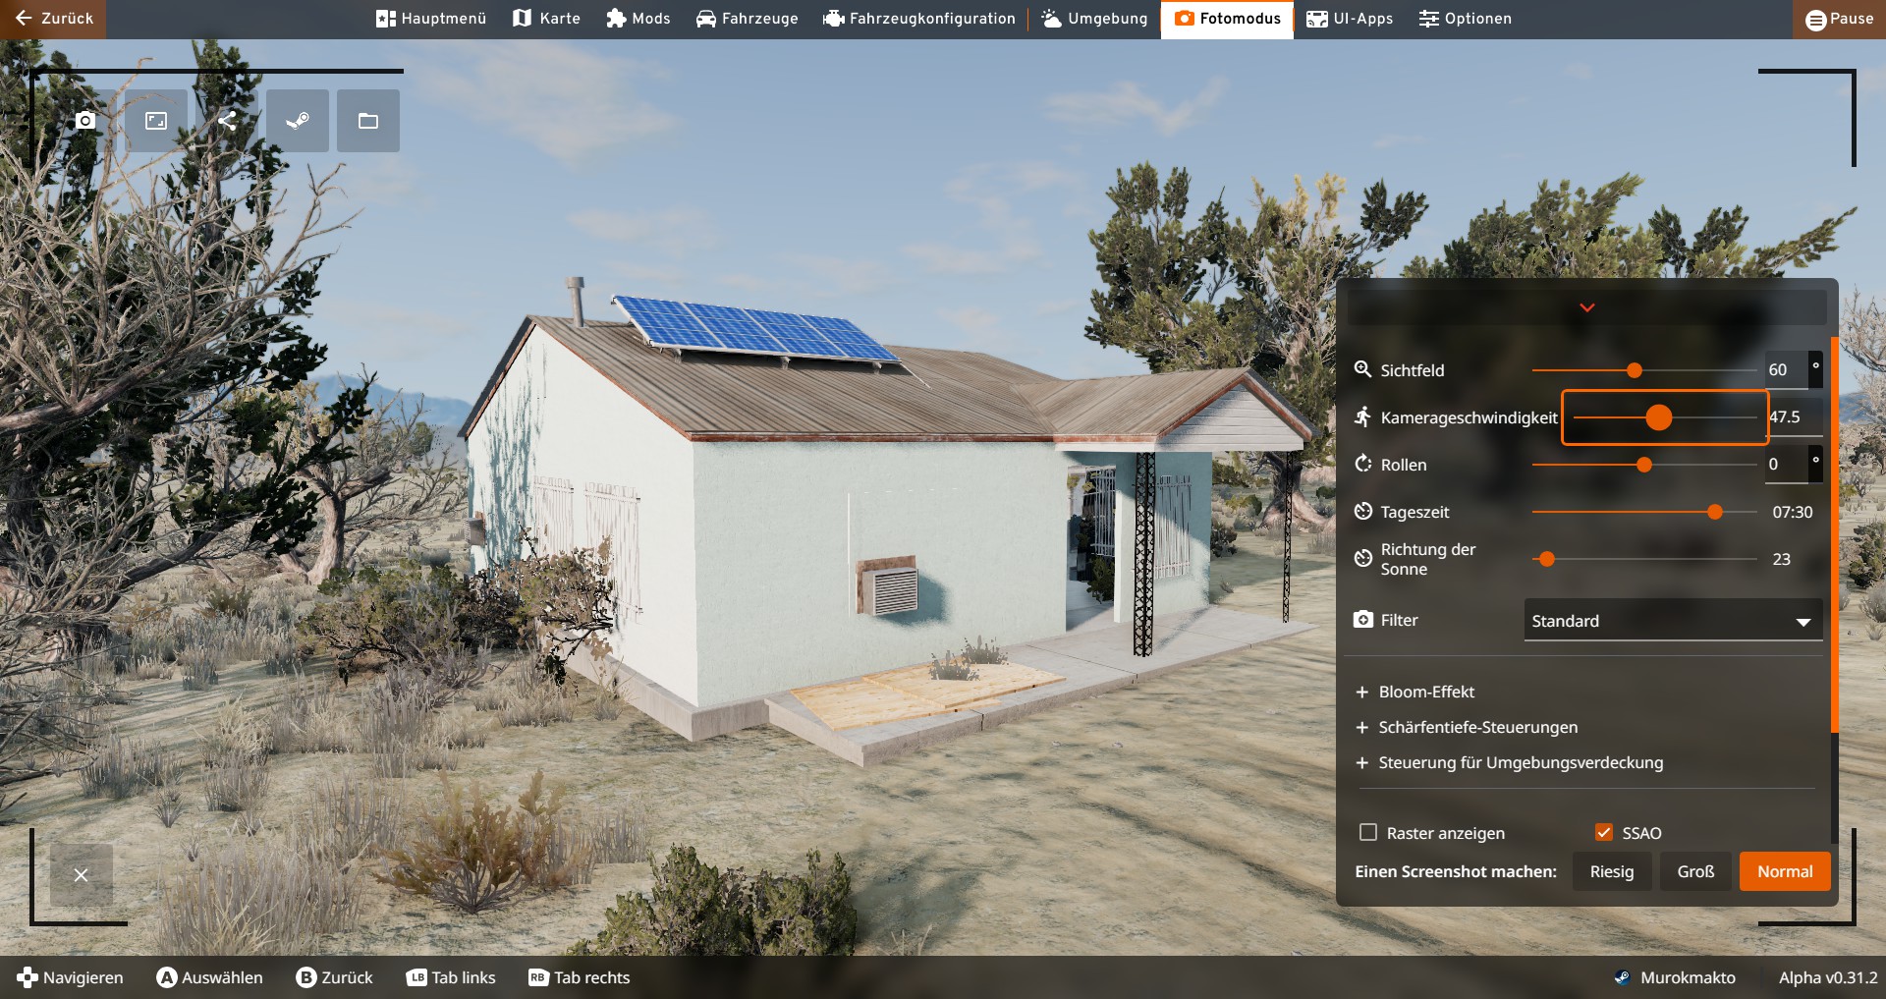Disable the SSAO checkbox
Image resolution: width=1886 pixels, height=999 pixels.
tap(1604, 832)
